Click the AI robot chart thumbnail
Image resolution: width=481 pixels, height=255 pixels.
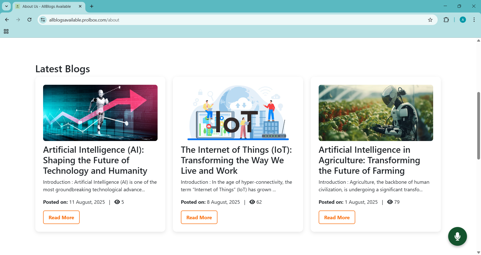point(100,113)
